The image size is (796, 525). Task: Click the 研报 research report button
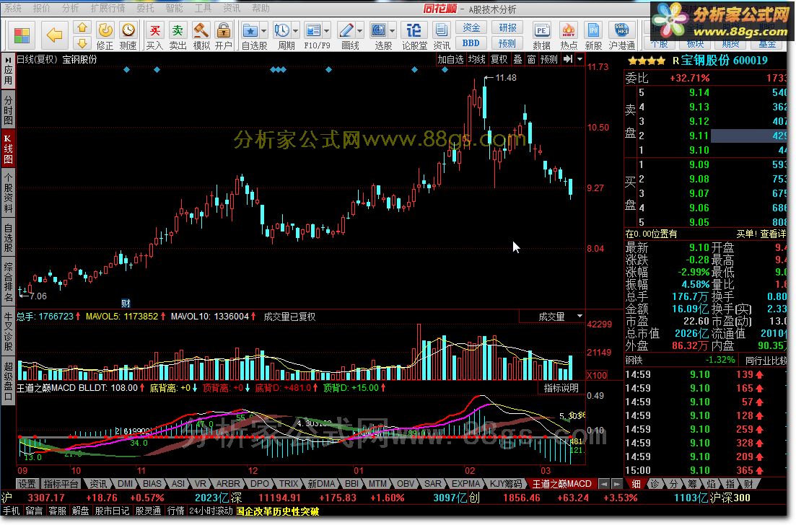point(507,28)
